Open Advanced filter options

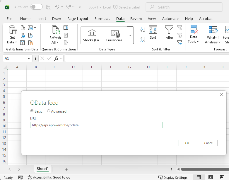[180, 43]
